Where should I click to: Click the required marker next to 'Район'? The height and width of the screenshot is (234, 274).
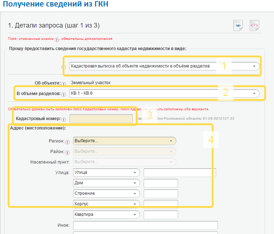67,152
